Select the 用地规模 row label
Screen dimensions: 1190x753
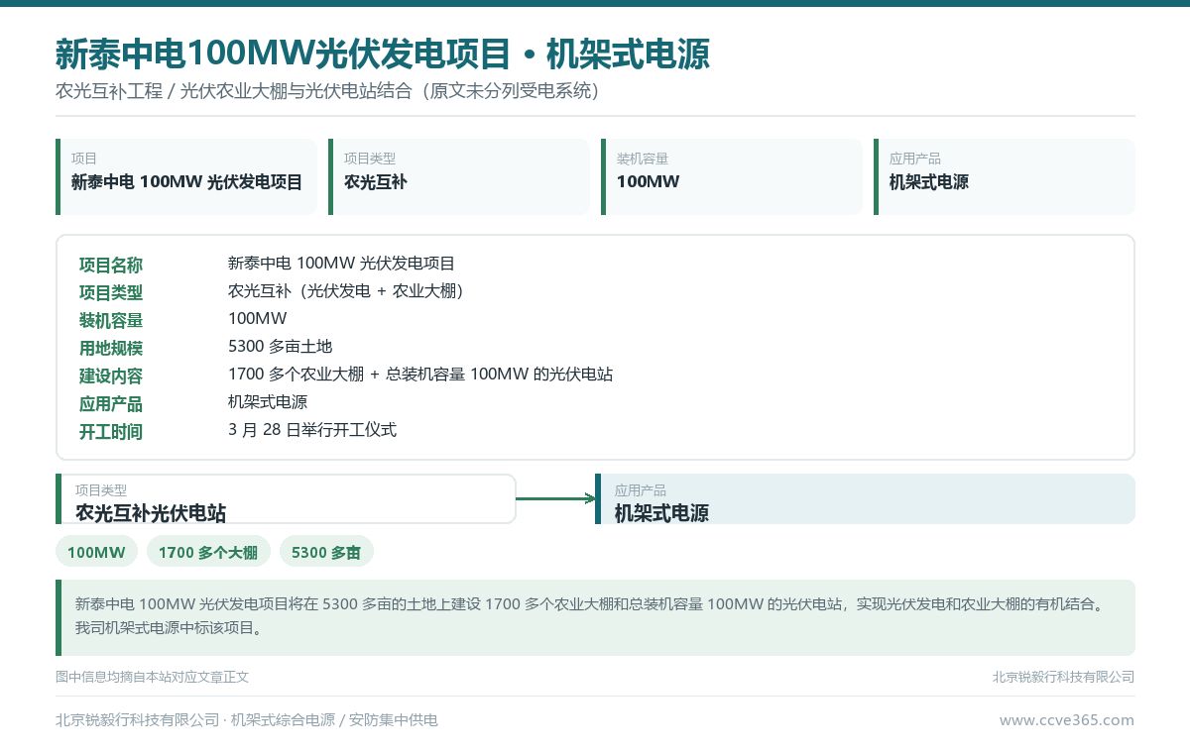(111, 348)
